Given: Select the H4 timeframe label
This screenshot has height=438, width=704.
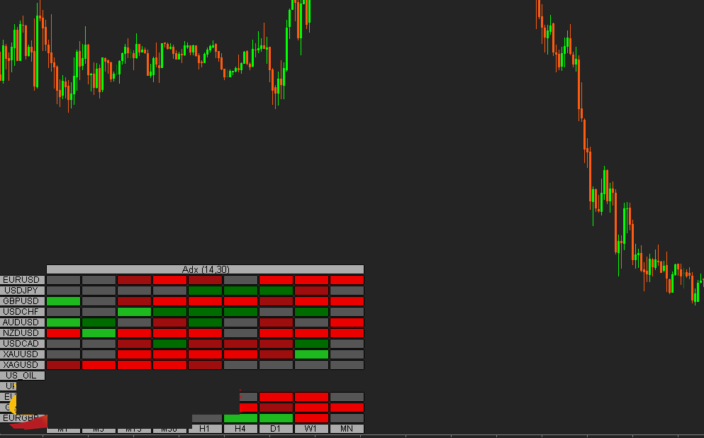Looking at the screenshot, I should tap(240, 429).
